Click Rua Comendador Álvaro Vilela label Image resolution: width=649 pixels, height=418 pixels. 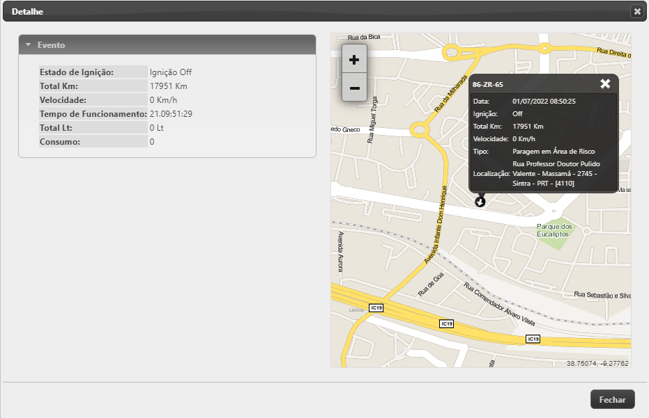pyautogui.click(x=499, y=304)
